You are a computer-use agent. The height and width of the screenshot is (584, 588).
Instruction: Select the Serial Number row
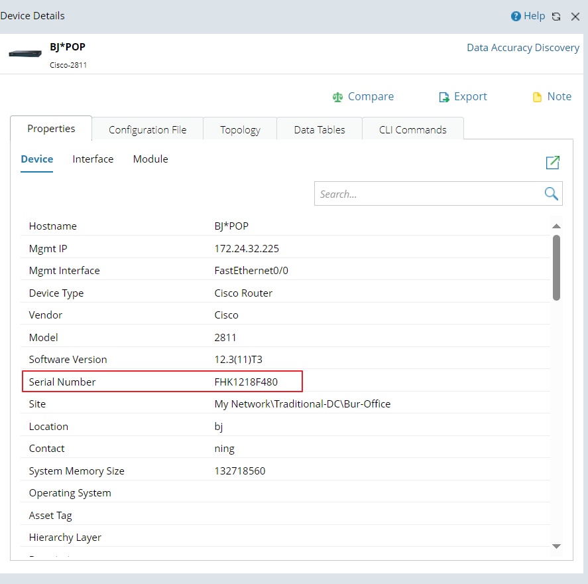pyautogui.click(x=162, y=382)
